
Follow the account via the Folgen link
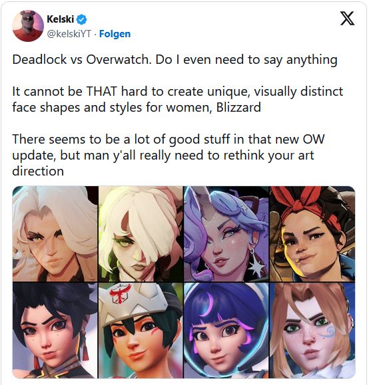point(115,34)
